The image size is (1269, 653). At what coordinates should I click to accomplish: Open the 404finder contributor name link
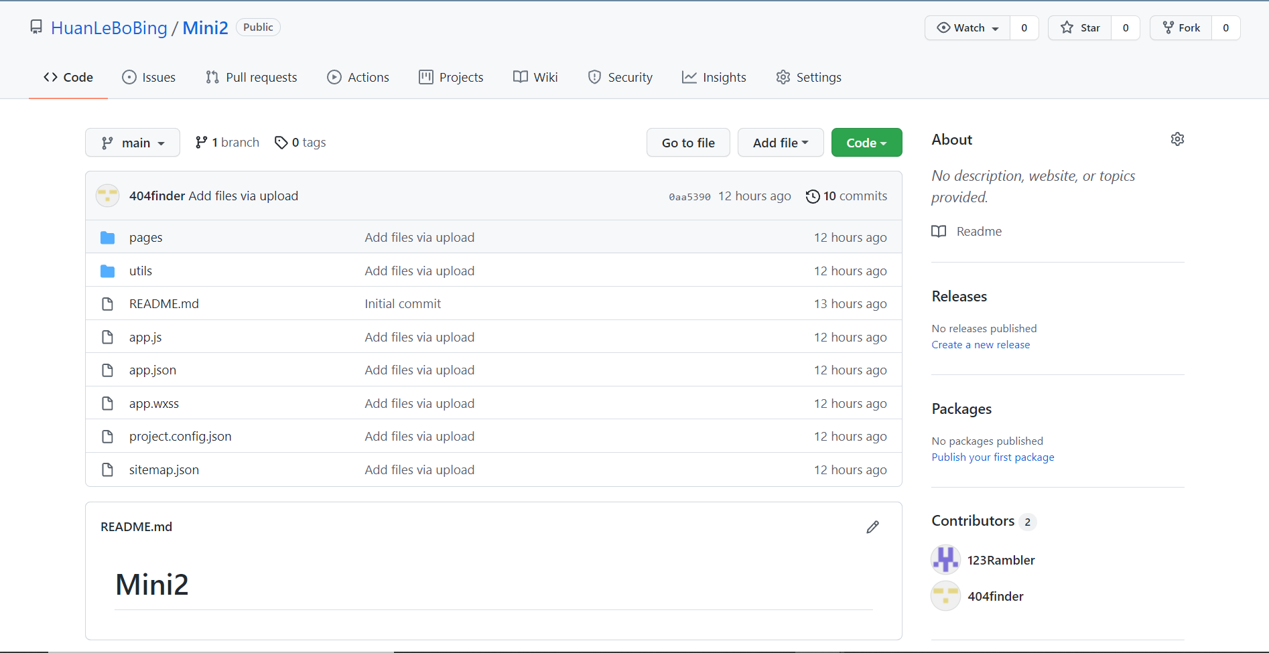coord(996,596)
